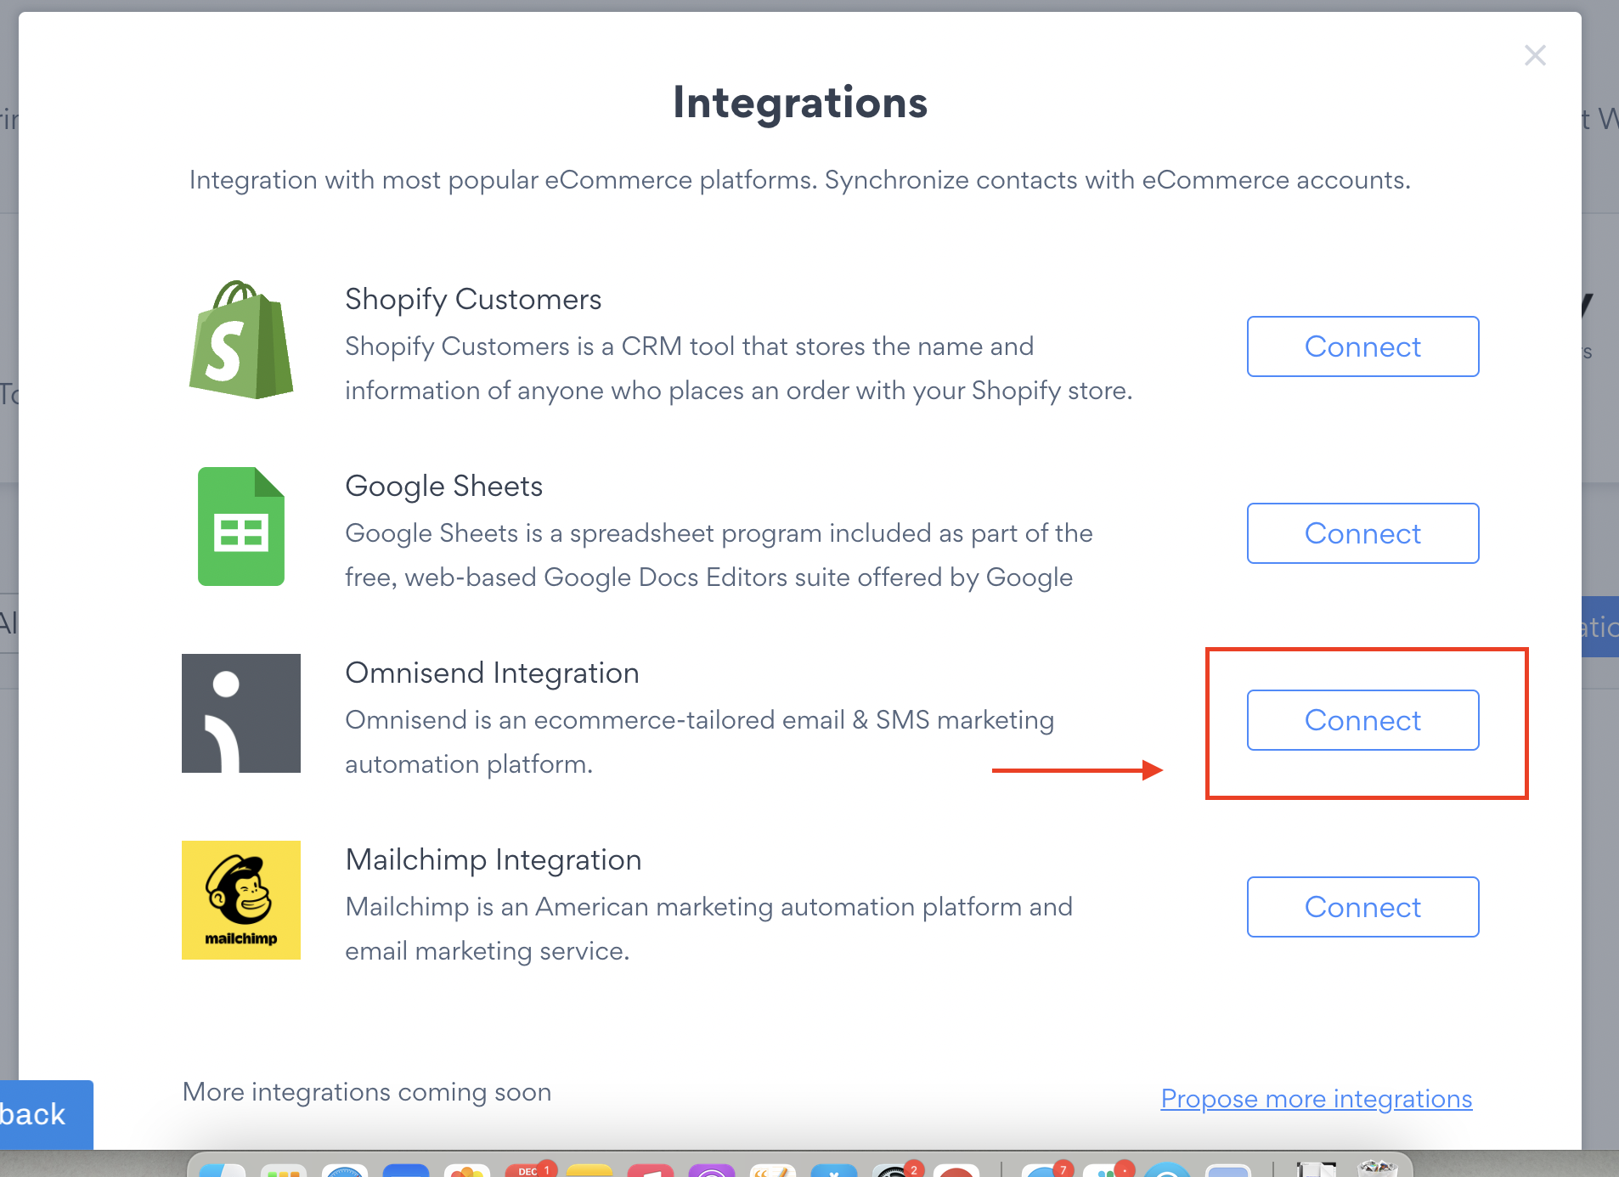Click the Shopify shopping bag logo

[x=241, y=340]
